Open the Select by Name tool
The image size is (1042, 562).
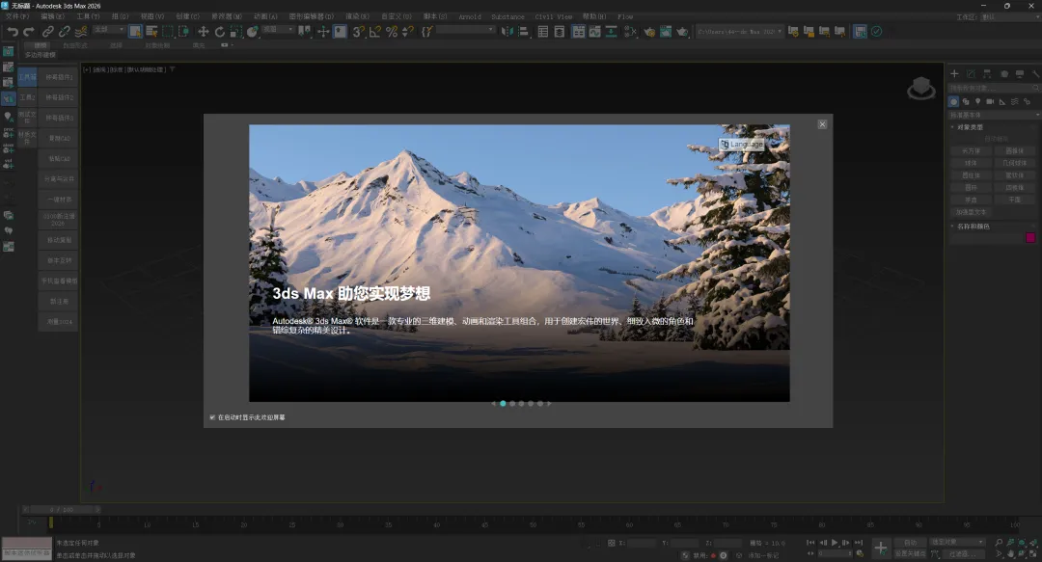click(151, 31)
